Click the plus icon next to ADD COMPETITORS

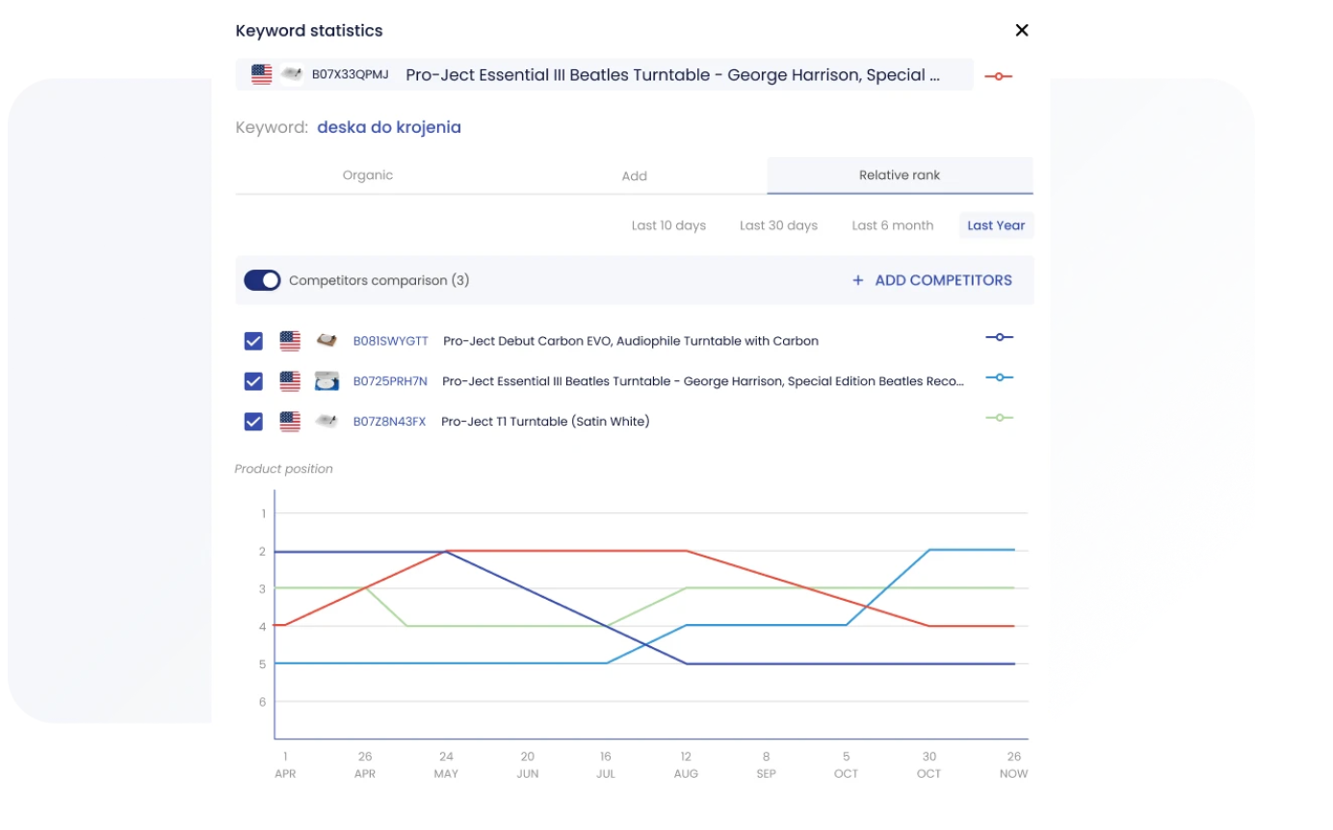(857, 280)
